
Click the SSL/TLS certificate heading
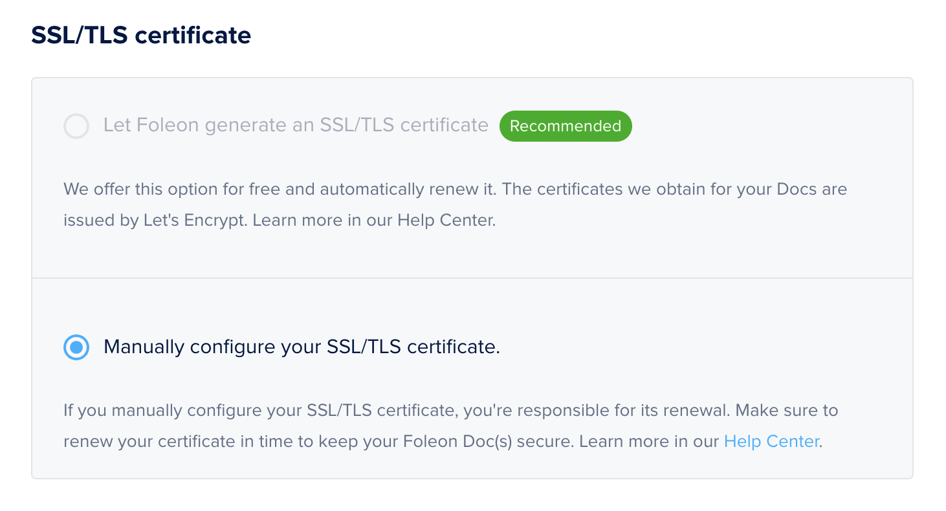tap(142, 36)
